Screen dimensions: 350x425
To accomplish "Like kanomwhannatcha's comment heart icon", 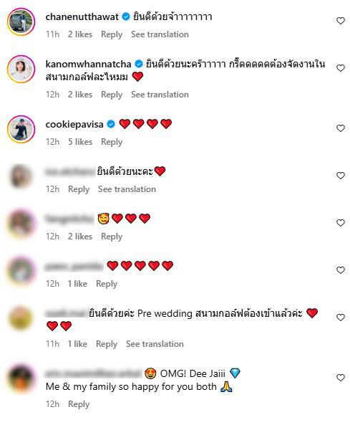I will coord(341,68).
